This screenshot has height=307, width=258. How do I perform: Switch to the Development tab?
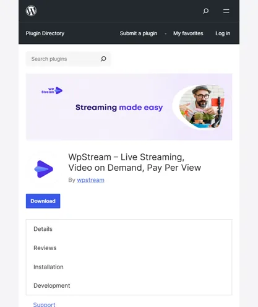(52, 286)
